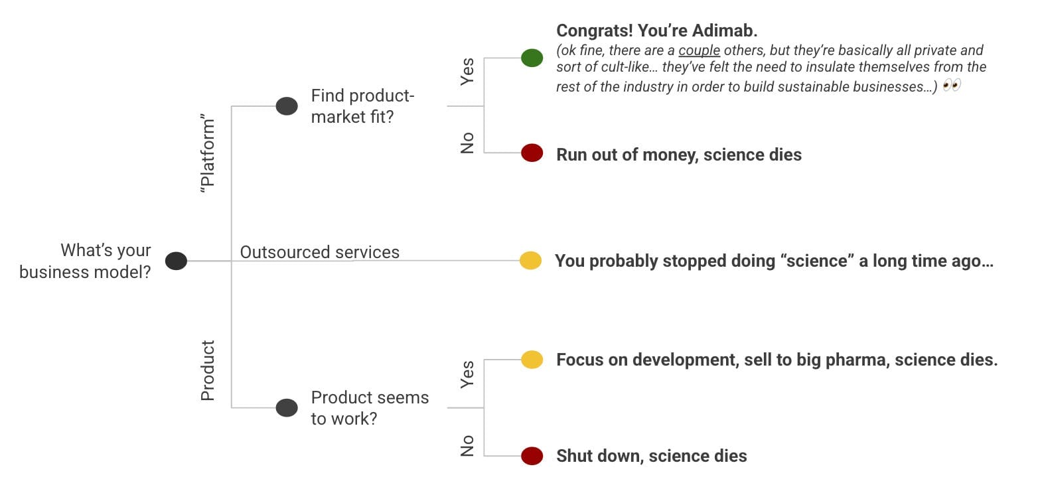The height and width of the screenshot is (491, 1038).
Task: Click the "What's your business model?" question text
Action: coord(86,261)
